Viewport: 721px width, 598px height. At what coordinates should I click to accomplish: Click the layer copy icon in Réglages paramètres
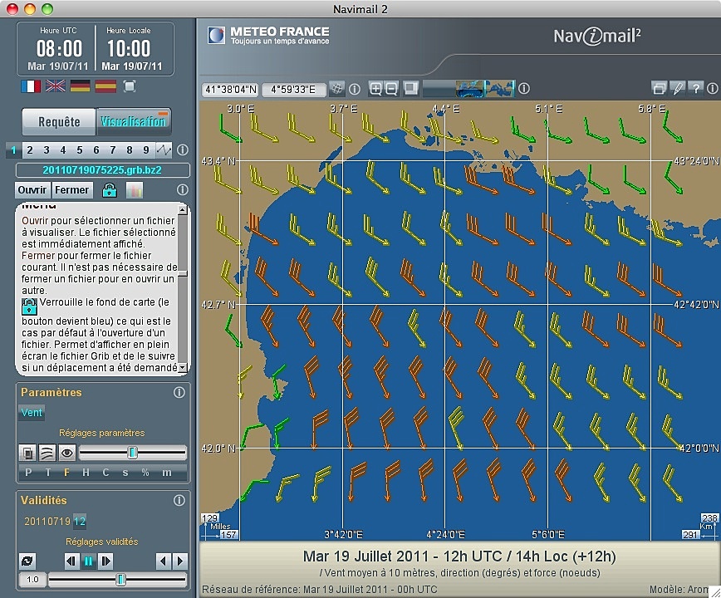click(27, 453)
